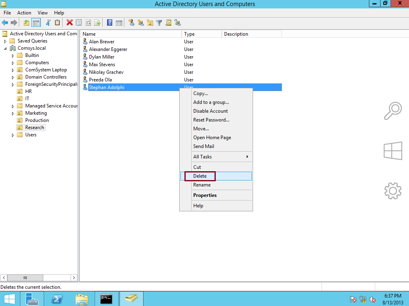Viewport: 409px width, 306px height.
Task: Click the Refresh toolbar icon
Action: [x=88, y=22]
